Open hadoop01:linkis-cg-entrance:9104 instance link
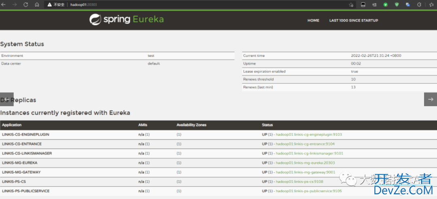 click(x=305, y=144)
